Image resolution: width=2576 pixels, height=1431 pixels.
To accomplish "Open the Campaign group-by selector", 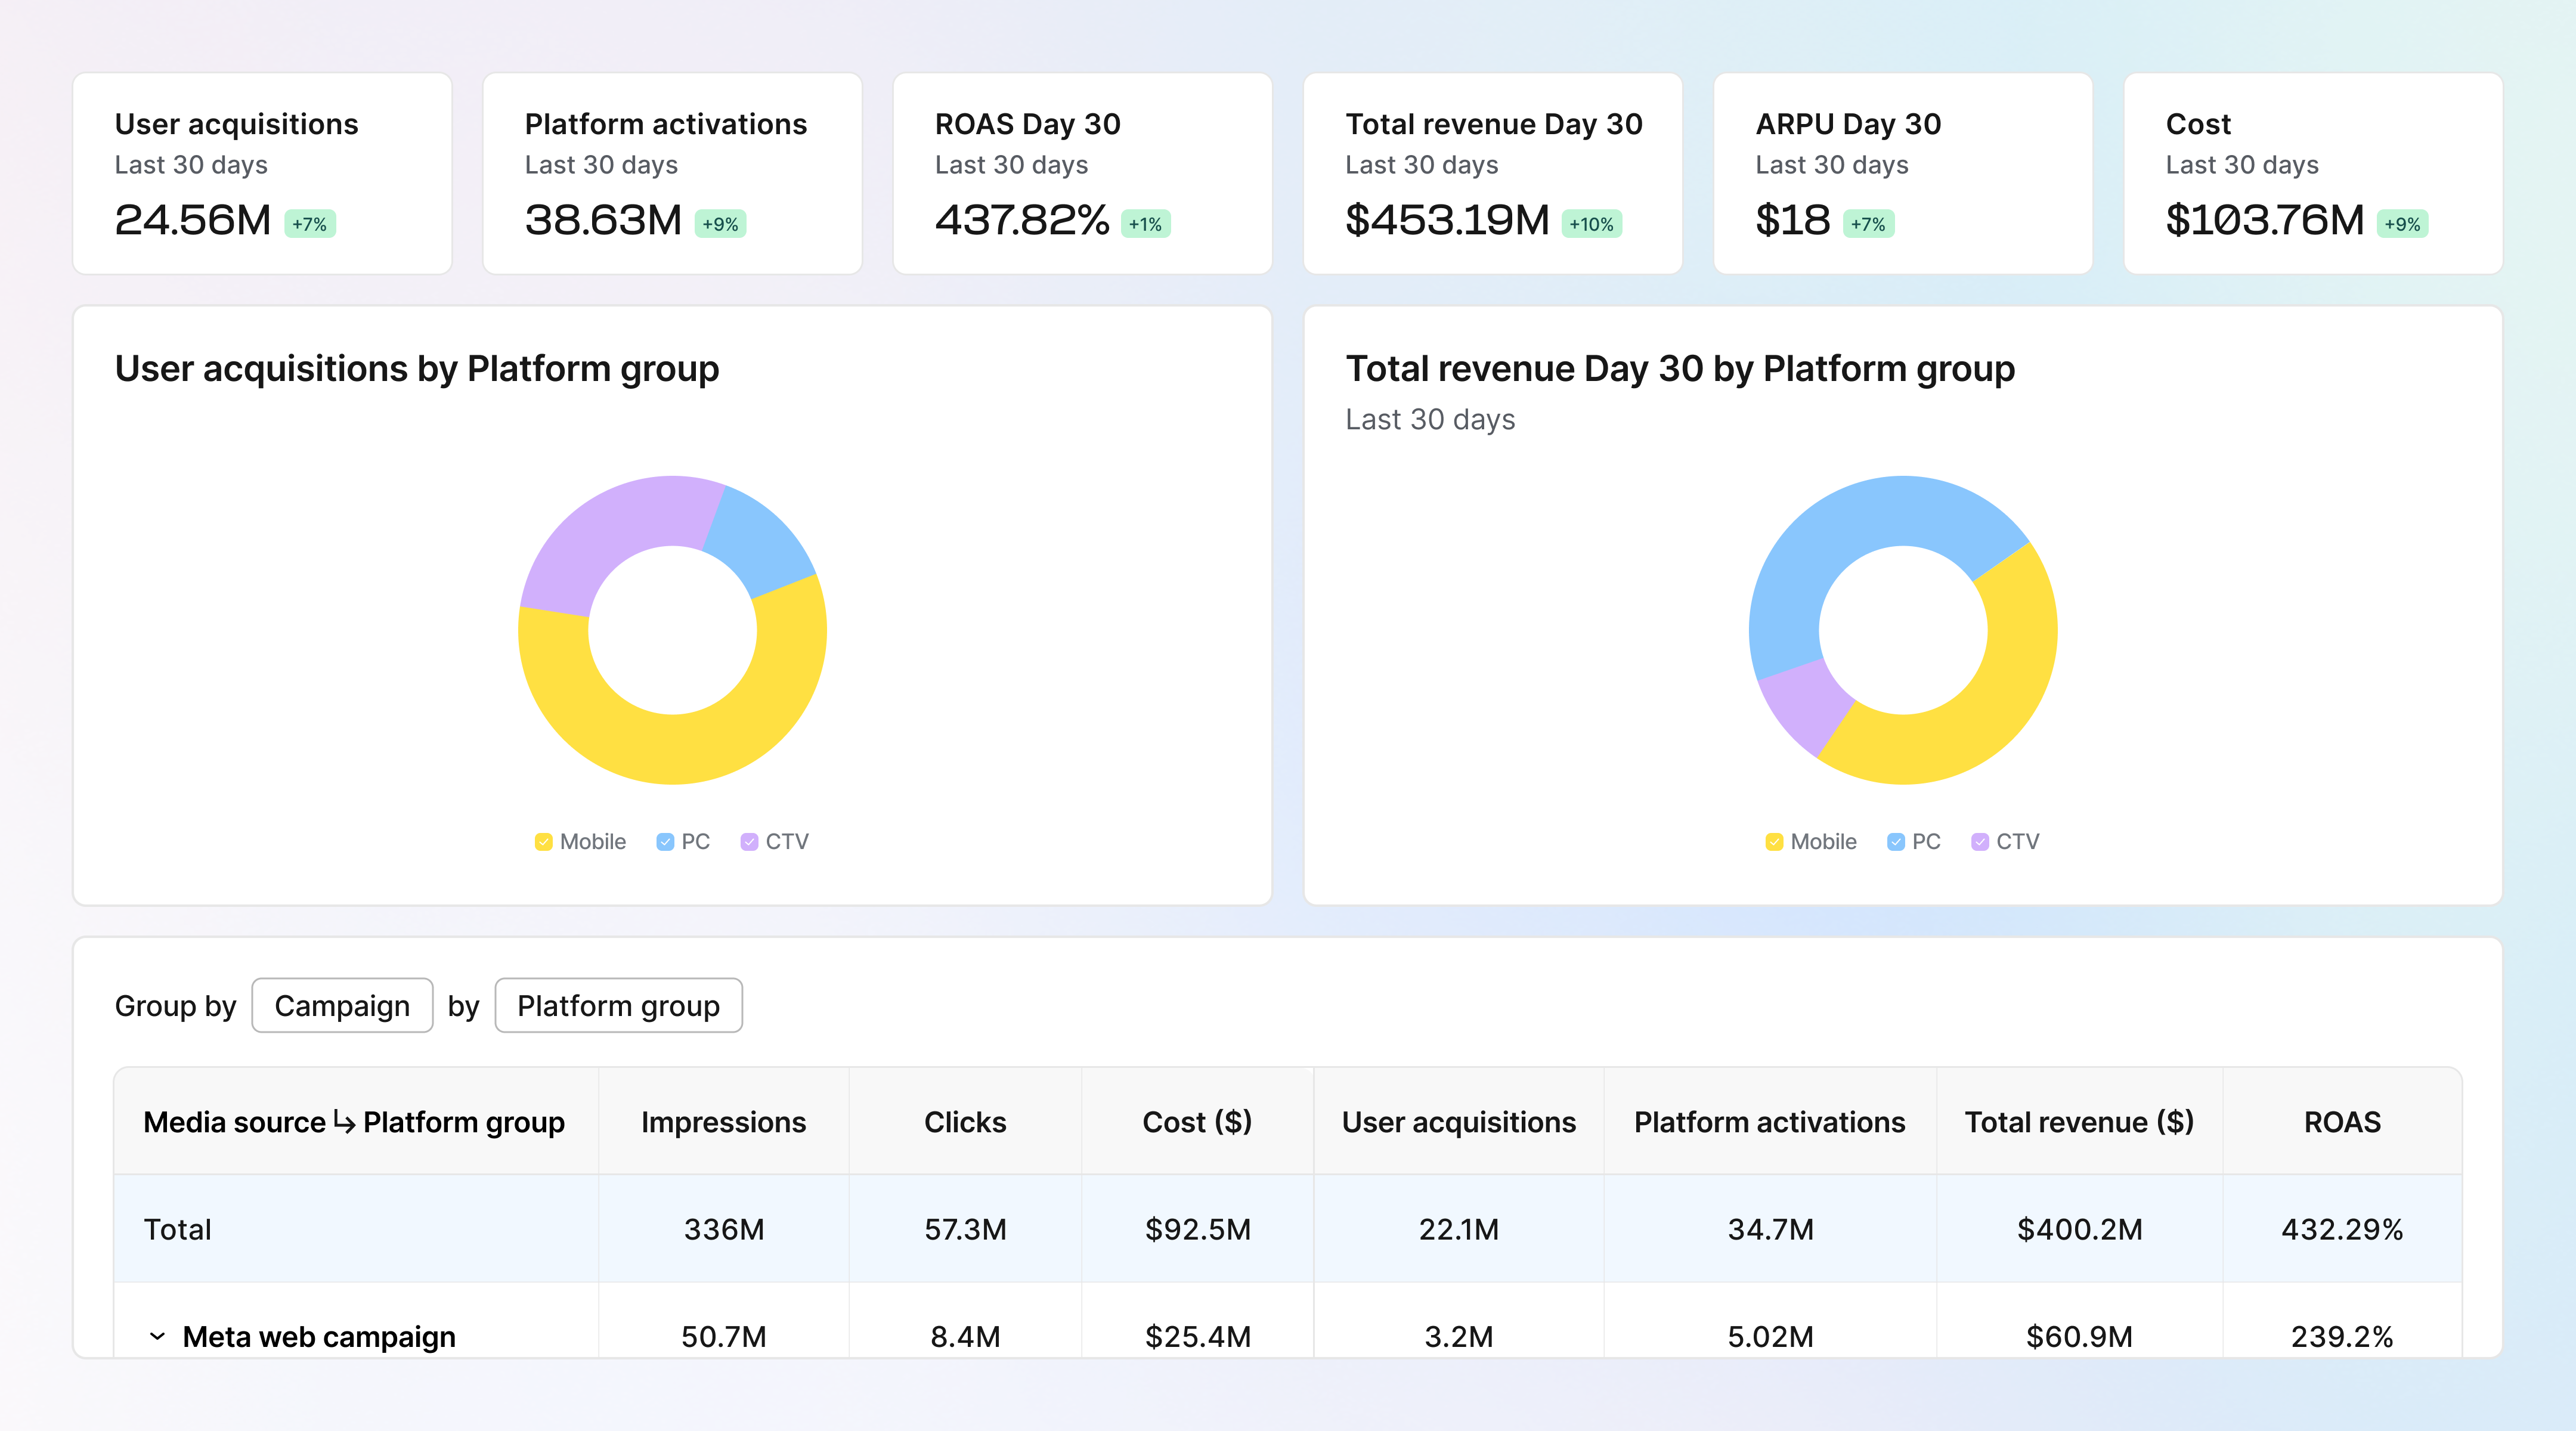I will coord(342,1005).
